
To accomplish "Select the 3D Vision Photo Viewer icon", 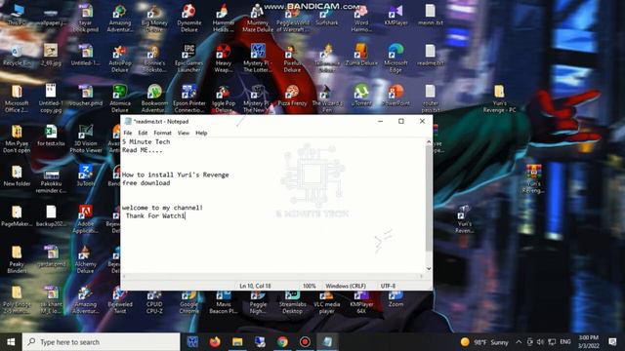I will 86,138.
